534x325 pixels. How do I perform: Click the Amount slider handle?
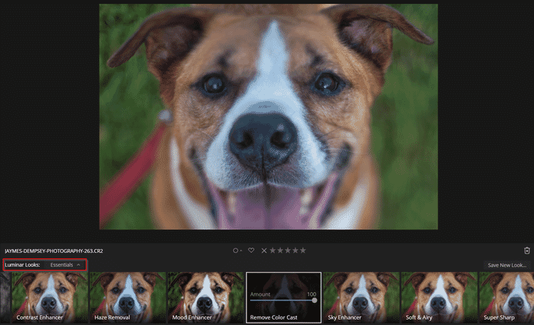point(315,300)
